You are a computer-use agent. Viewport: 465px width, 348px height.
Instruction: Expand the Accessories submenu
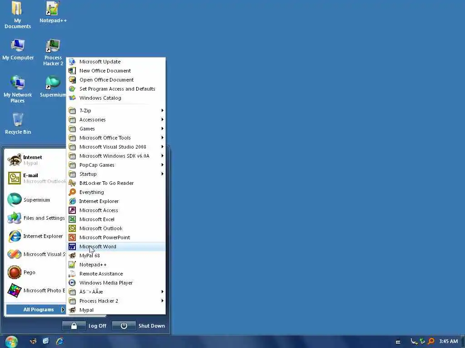click(116, 120)
